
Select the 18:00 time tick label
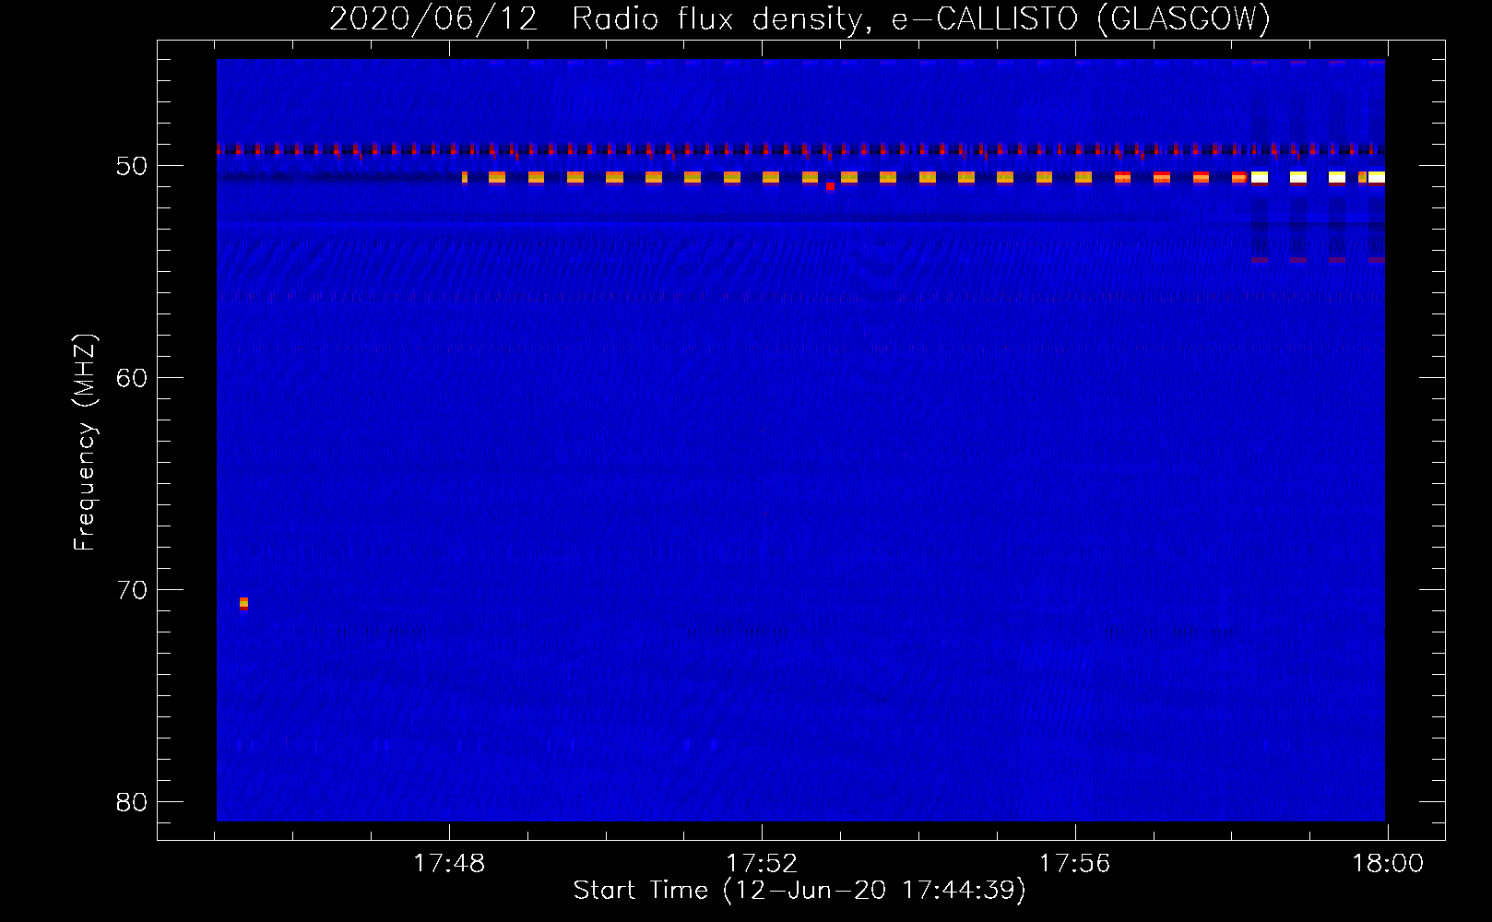tap(1388, 864)
